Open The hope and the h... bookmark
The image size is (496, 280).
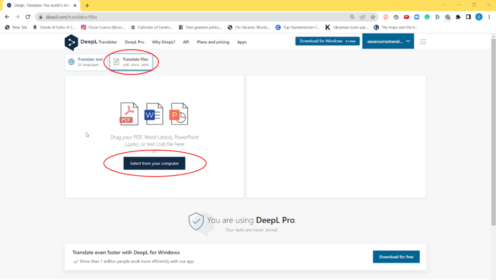[x=396, y=27]
